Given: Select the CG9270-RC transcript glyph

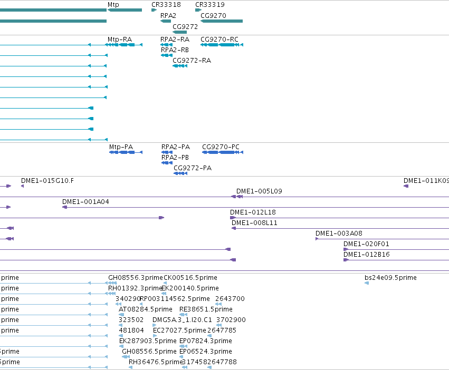Looking at the screenshot, I should (222, 45).
